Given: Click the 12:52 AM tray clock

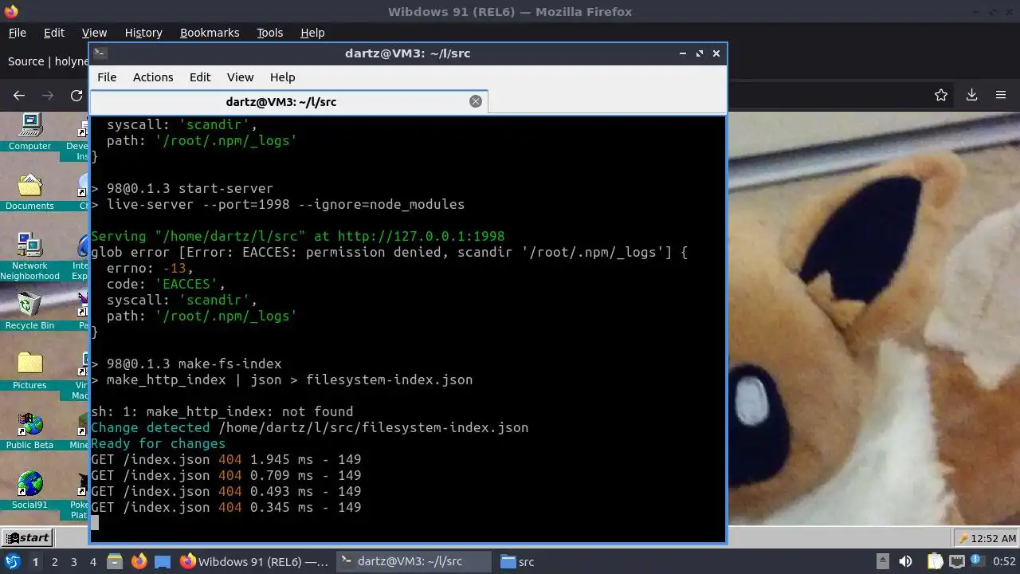Looking at the screenshot, I should pyautogui.click(x=994, y=538).
